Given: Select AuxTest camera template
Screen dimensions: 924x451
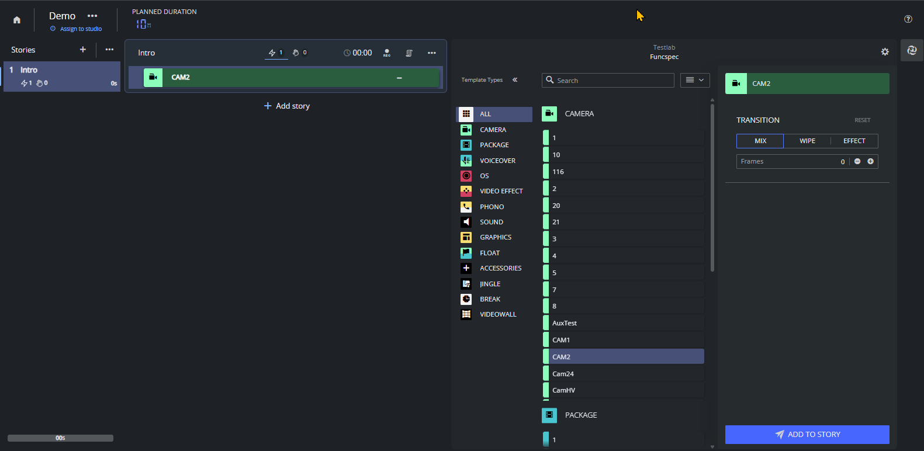Looking at the screenshot, I should point(623,323).
